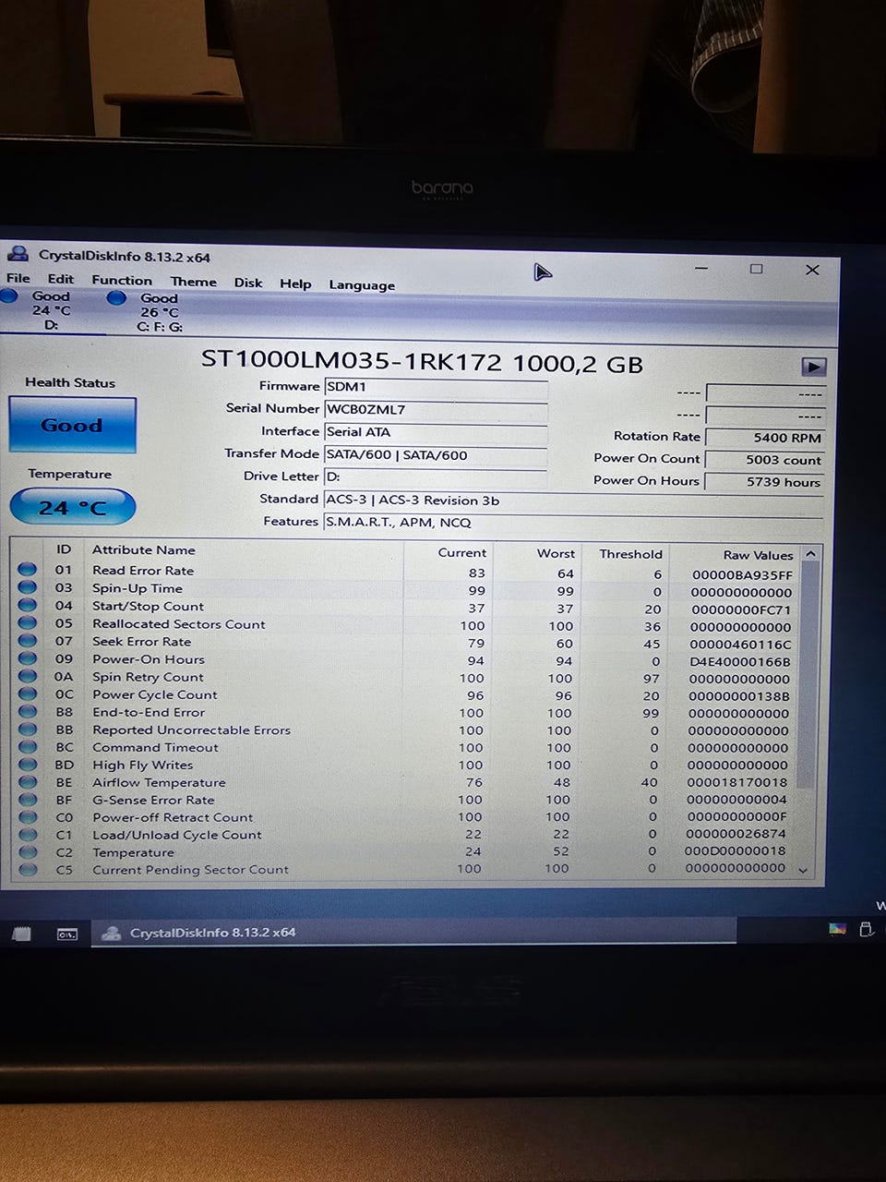Click the status circle for Power Cycle Count
The width and height of the screenshot is (886, 1182).
click(28, 694)
